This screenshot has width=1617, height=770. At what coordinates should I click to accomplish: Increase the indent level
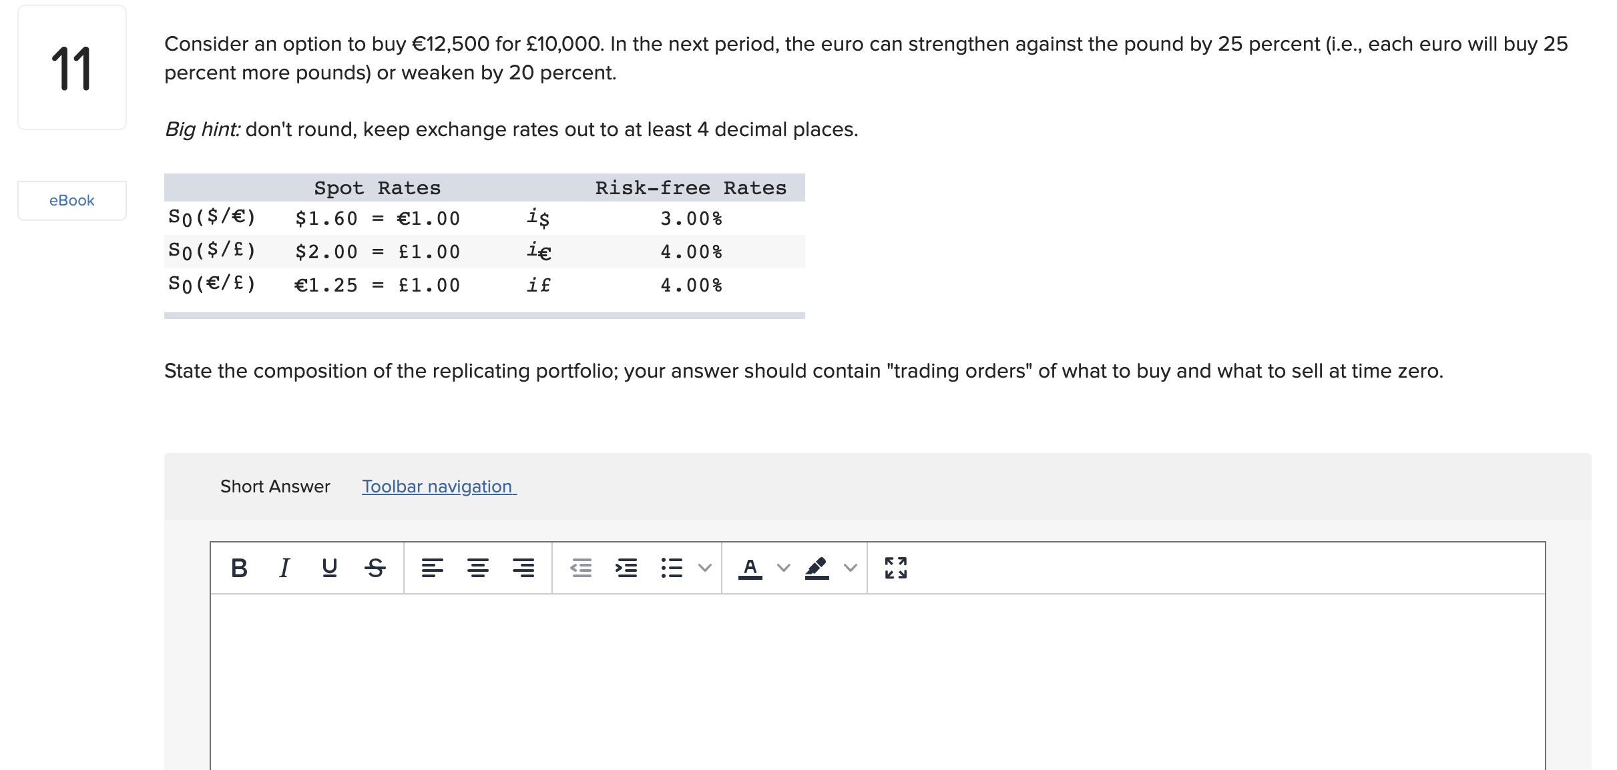point(627,568)
